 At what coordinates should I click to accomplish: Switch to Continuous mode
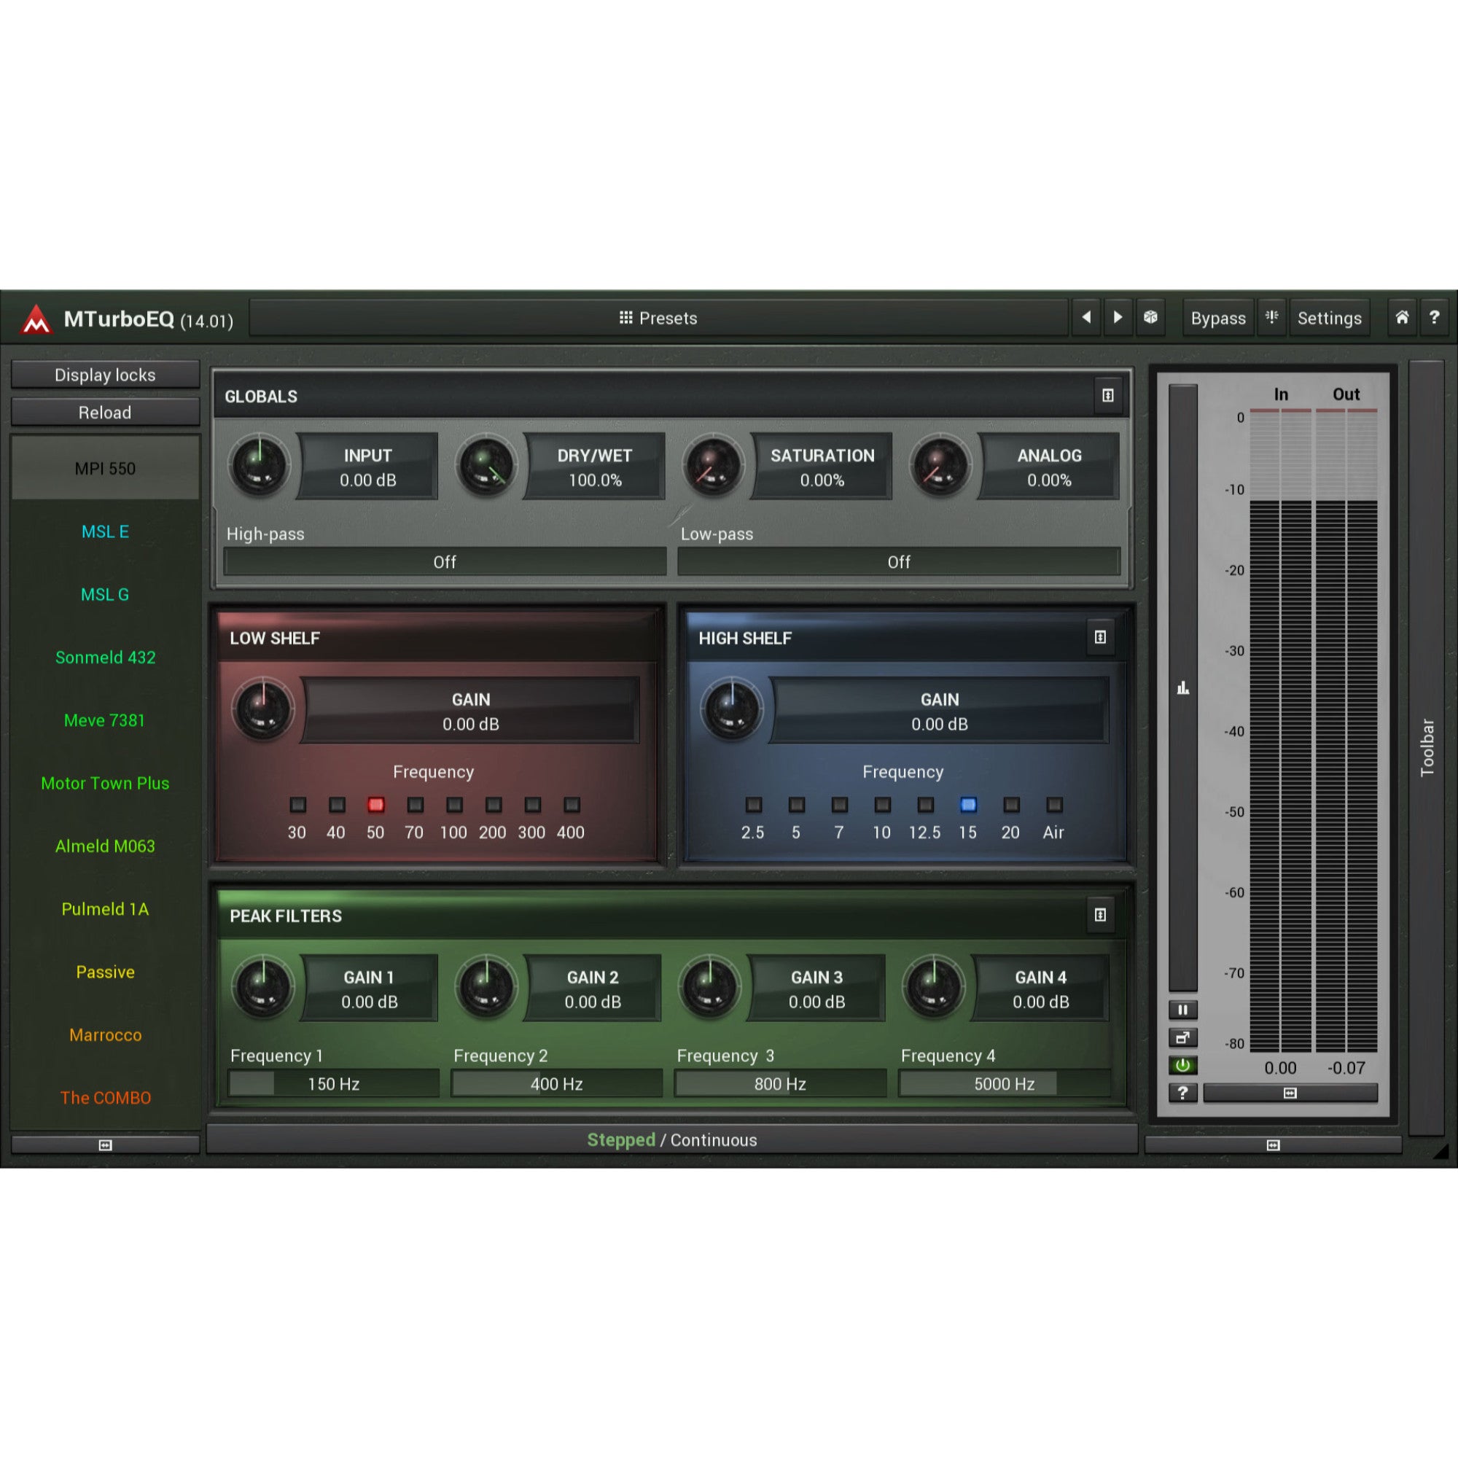[713, 1139]
